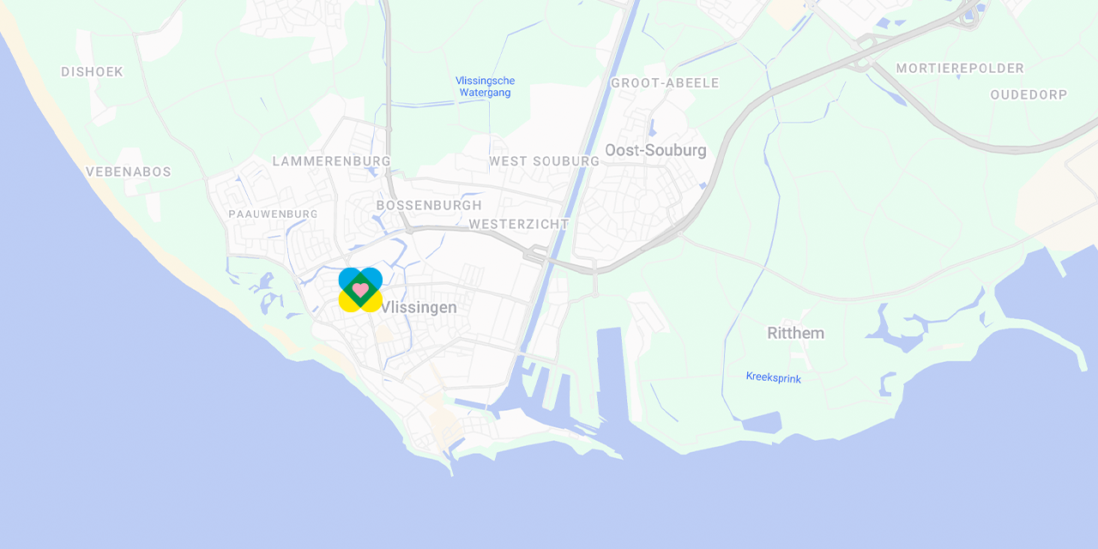Click the Kreeksprink water label
1098x549 pixels.
point(773,377)
